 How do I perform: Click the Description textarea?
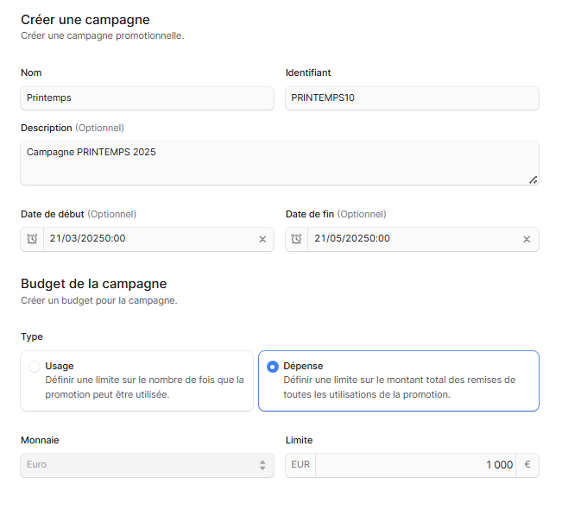pos(280,163)
